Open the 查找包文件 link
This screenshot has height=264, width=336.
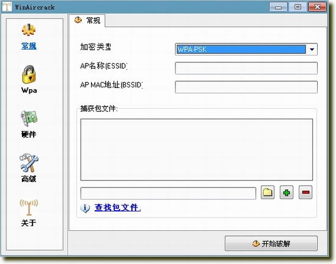pos(118,207)
